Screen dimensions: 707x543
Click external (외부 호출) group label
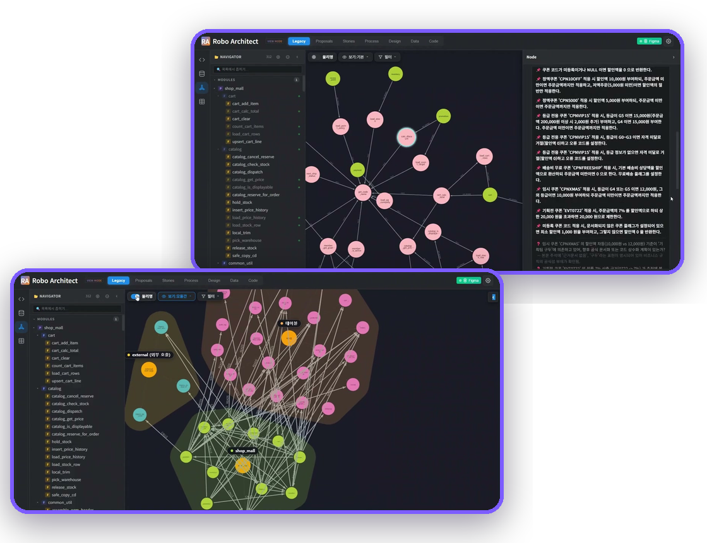[149, 355]
